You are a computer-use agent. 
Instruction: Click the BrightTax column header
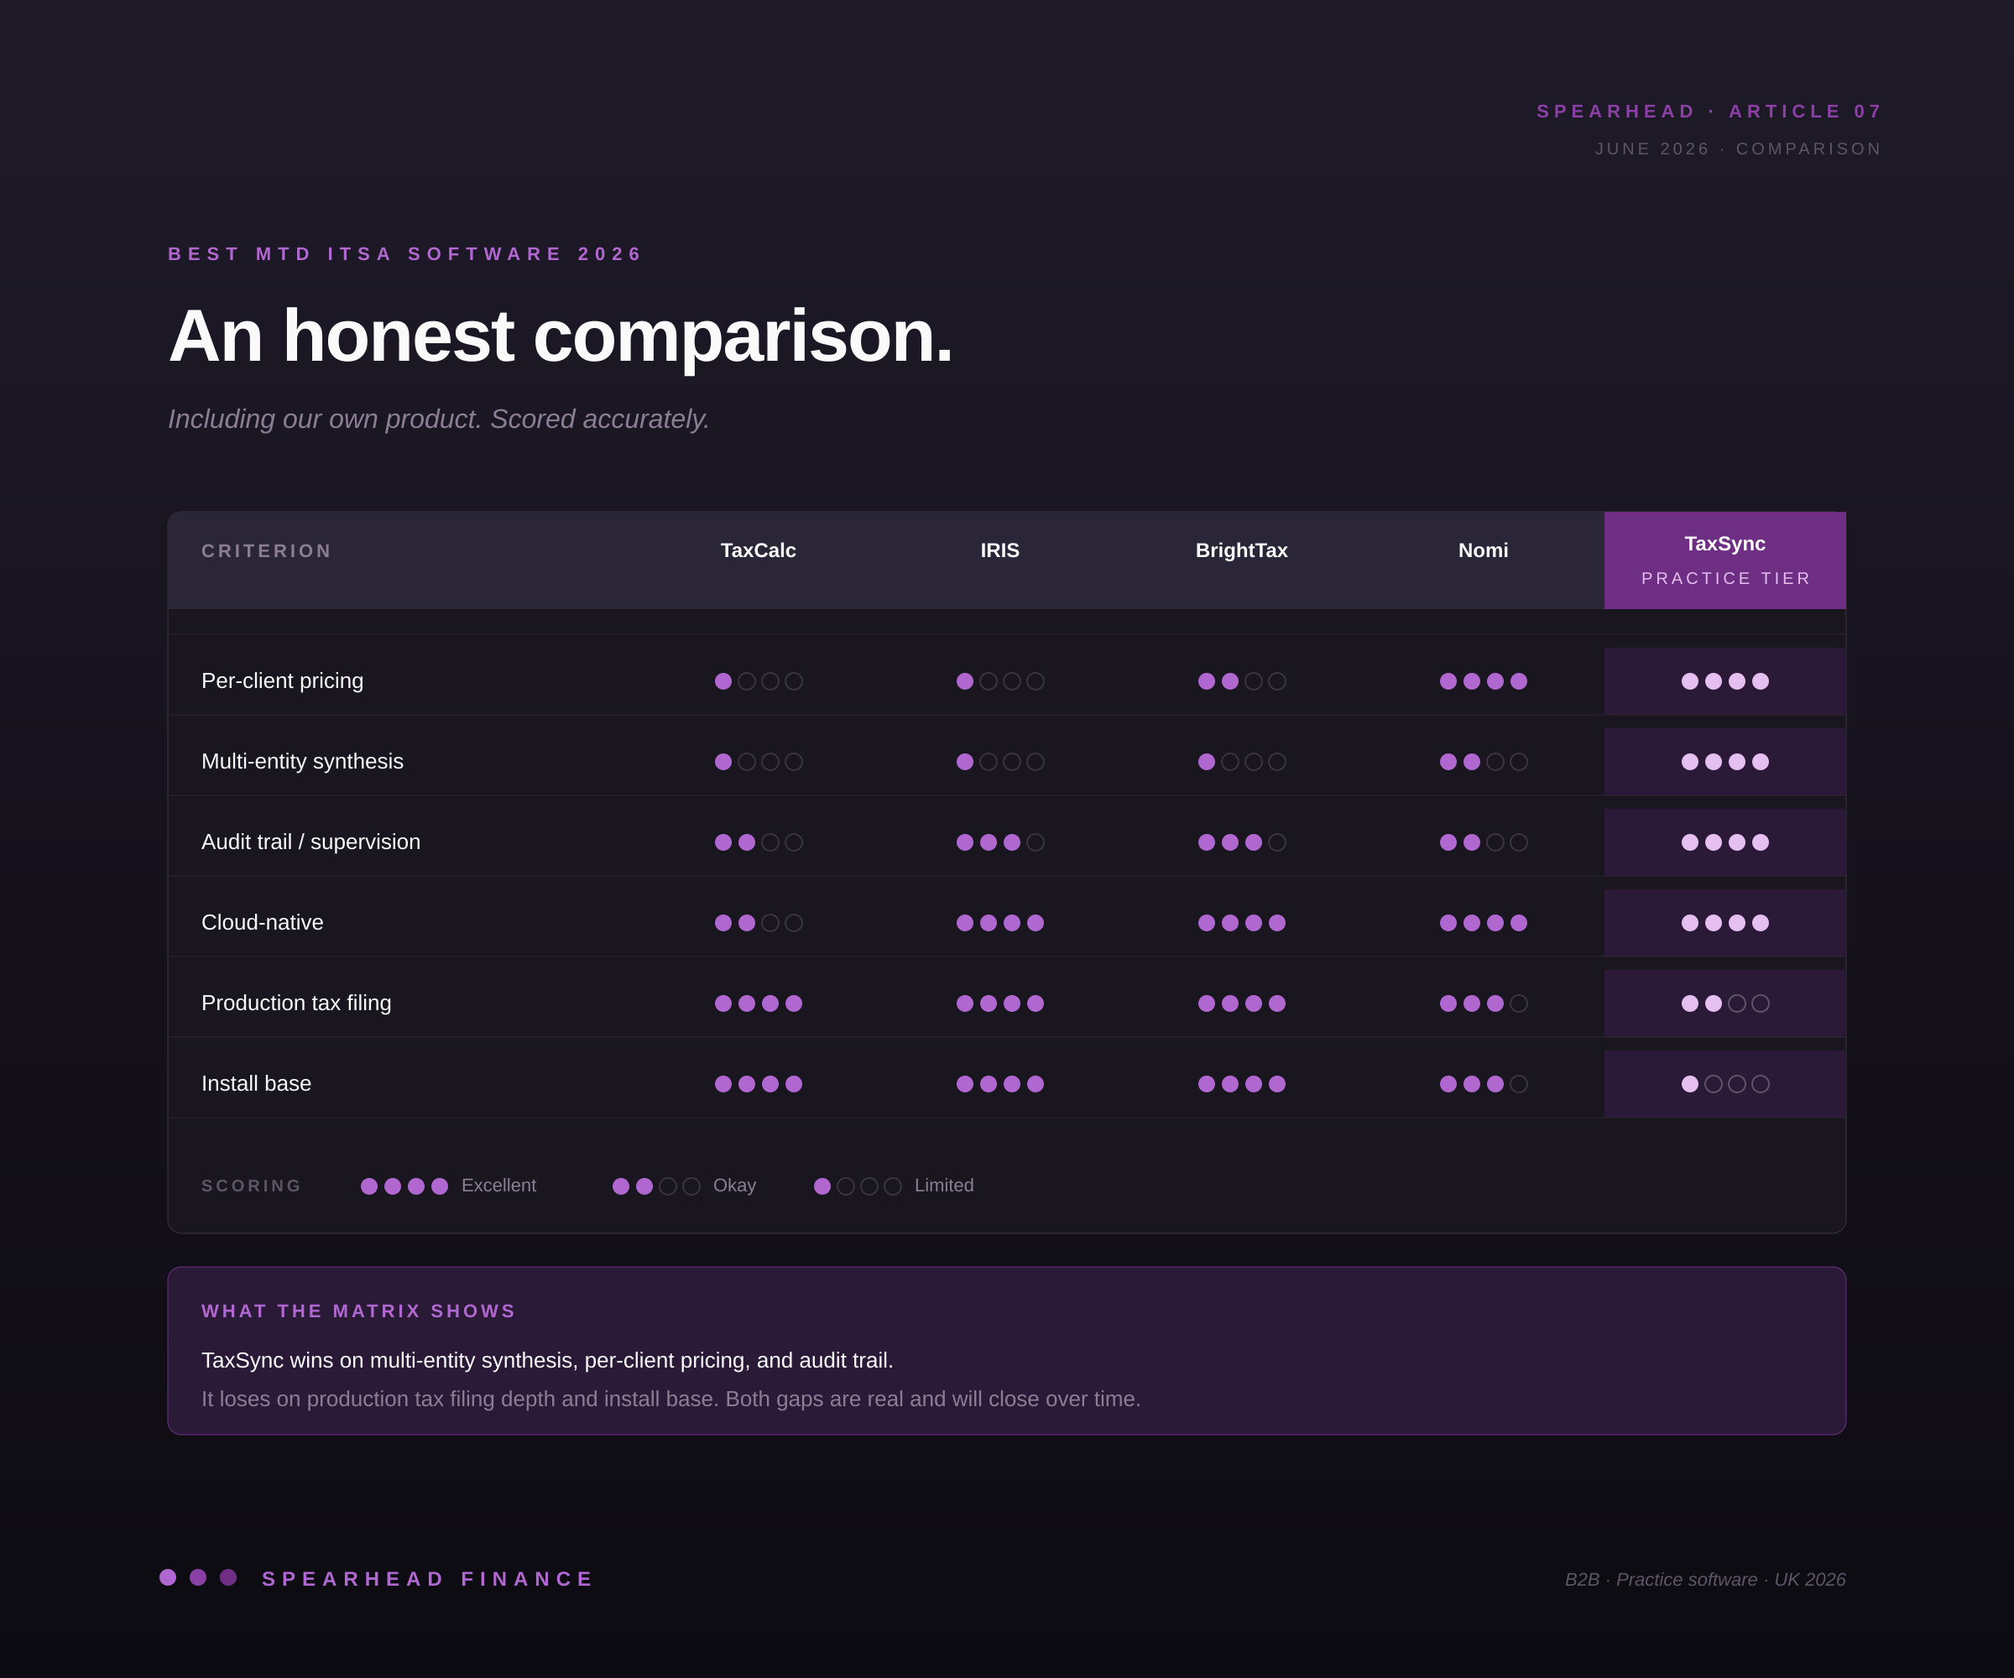coord(1241,550)
